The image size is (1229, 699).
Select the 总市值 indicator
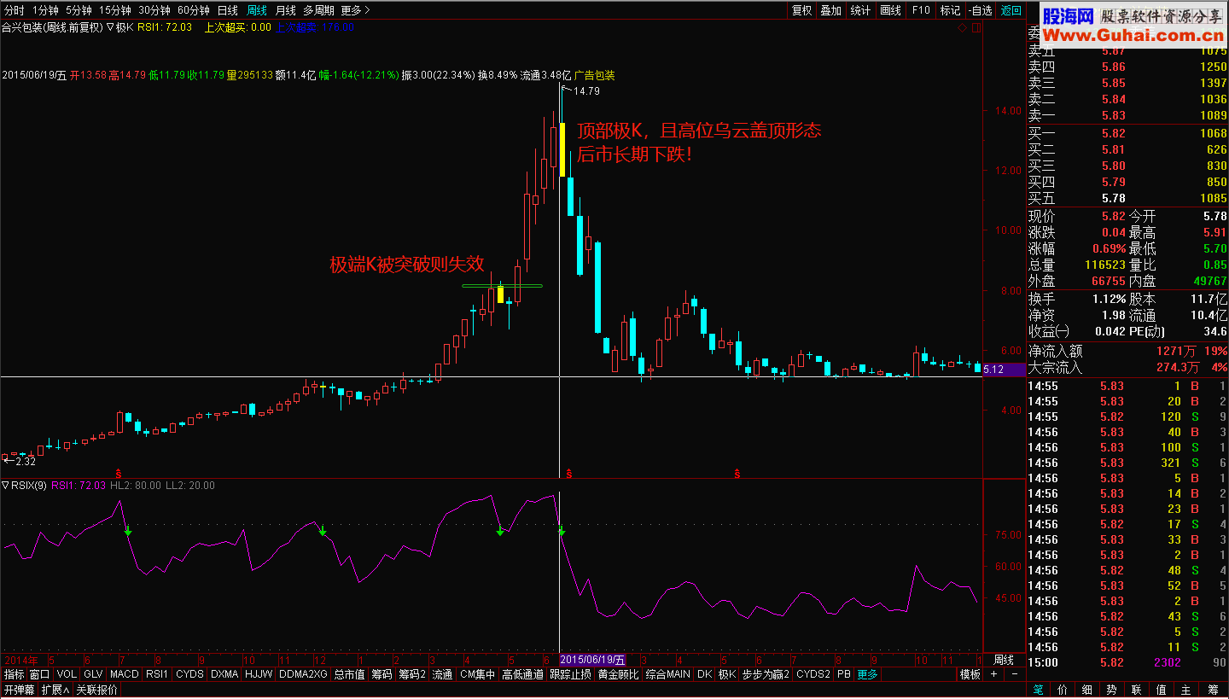[x=349, y=674]
